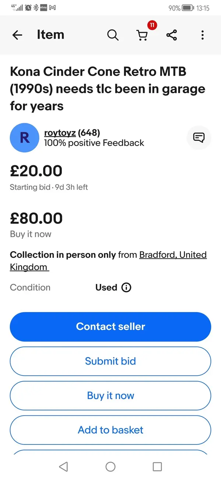Screen dimensions: 221x479
Task: Open the three-dot overflow menu
Action: [x=203, y=35]
